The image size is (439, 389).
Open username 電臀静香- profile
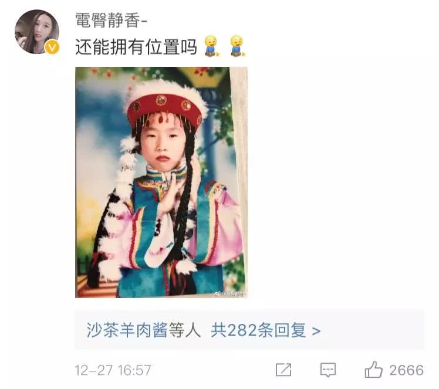[x=111, y=20]
